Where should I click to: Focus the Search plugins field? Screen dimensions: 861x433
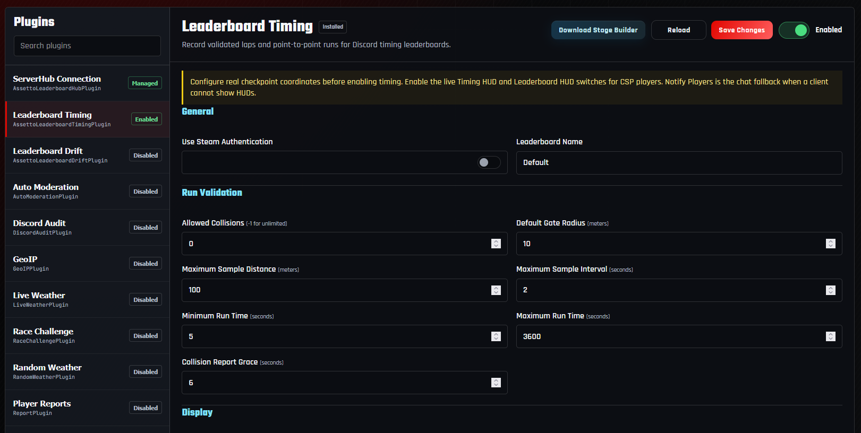87,46
